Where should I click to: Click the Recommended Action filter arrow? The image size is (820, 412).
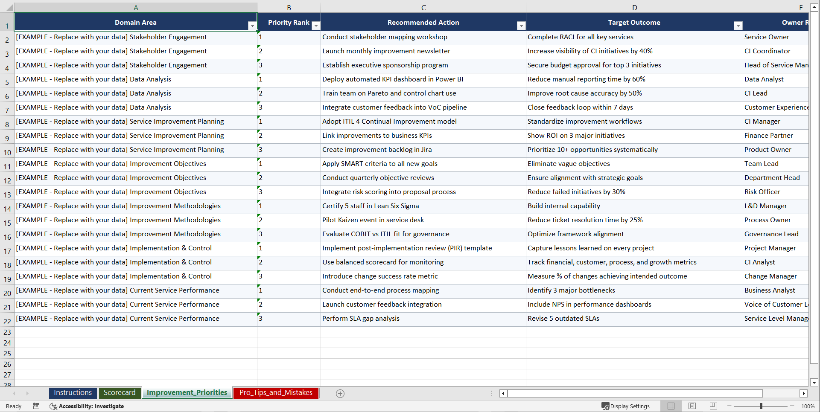[x=521, y=26]
